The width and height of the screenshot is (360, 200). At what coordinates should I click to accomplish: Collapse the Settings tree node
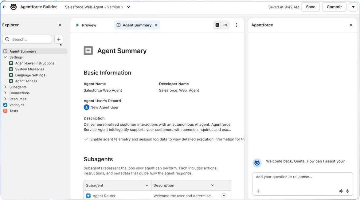point(5,57)
